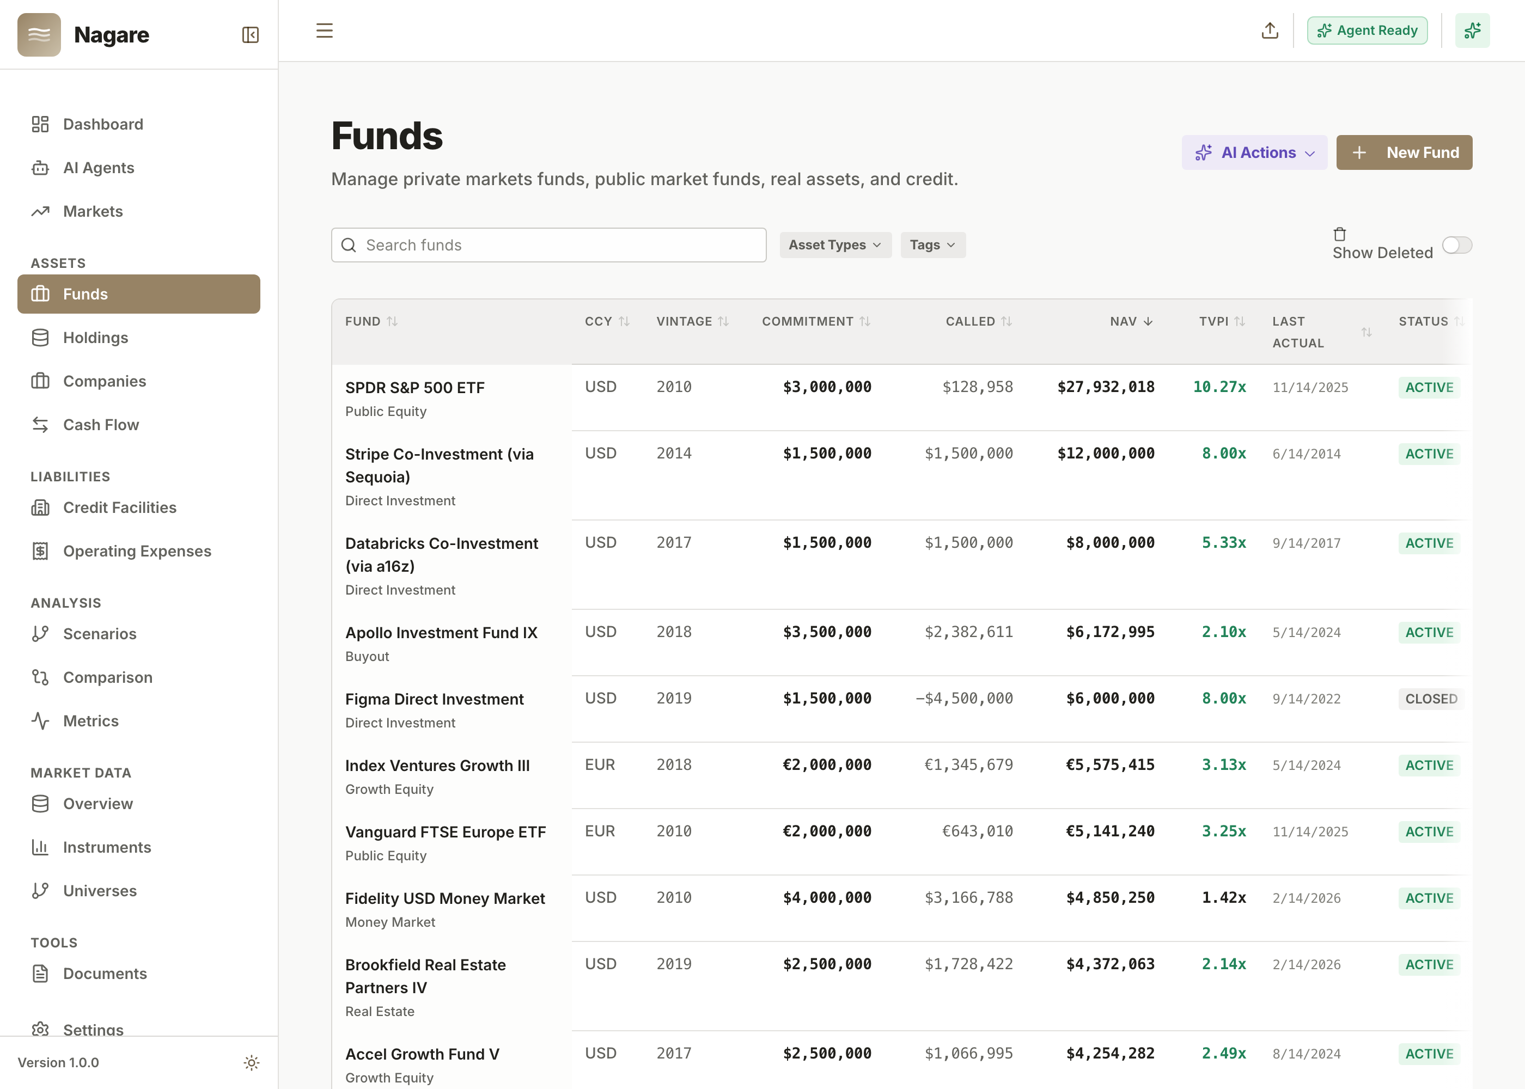The image size is (1525, 1089).
Task: Open SPDR S&P 500 ETF fund
Action: [414, 388]
